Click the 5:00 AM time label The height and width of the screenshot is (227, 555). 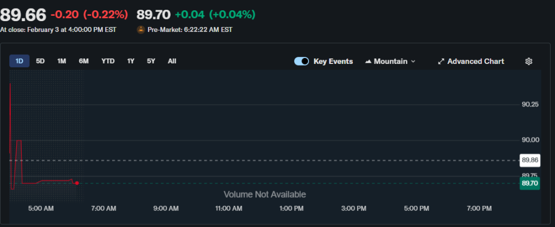point(41,209)
